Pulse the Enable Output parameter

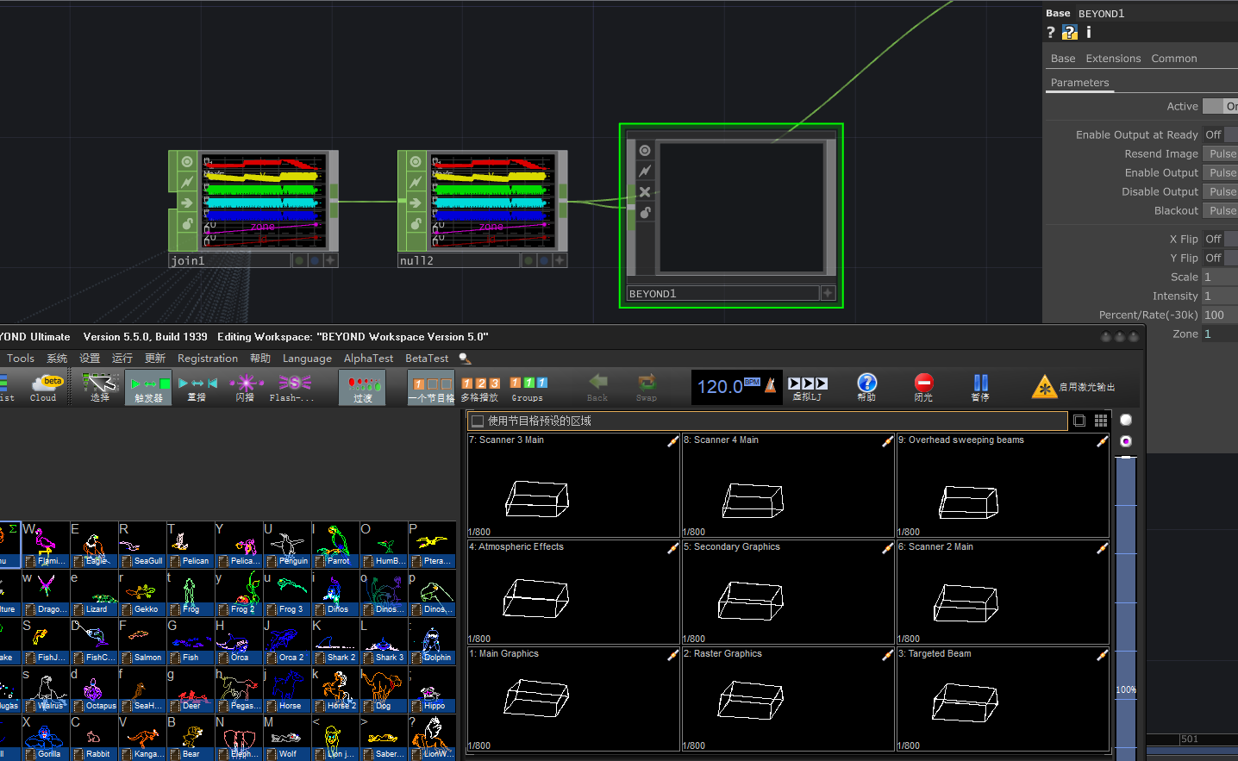pos(1221,172)
